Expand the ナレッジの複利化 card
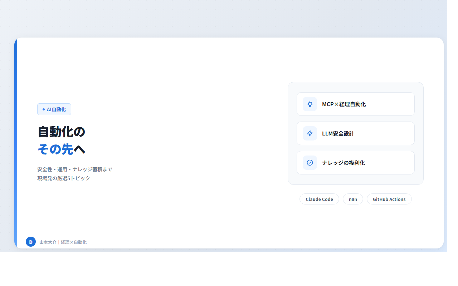Screen dimensions: 458x286 (355, 163)
